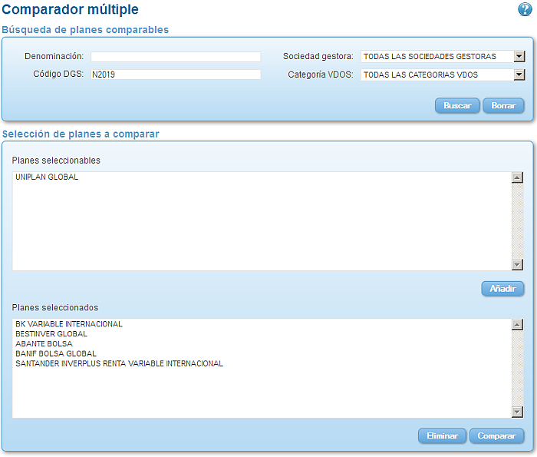This screenshot has height=457, width=537.
Task: Click scroll-up arrow of Planes seleccionados list
Action: (517, 324)
